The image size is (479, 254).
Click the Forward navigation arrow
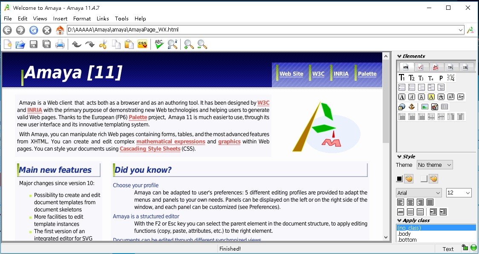click(x=20, y=30)
